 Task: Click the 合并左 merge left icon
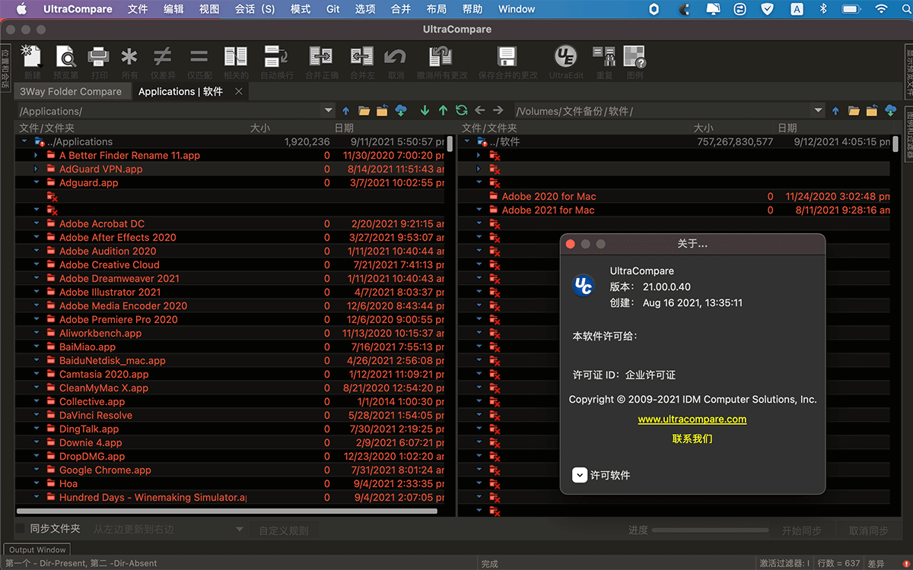point(362,57)
